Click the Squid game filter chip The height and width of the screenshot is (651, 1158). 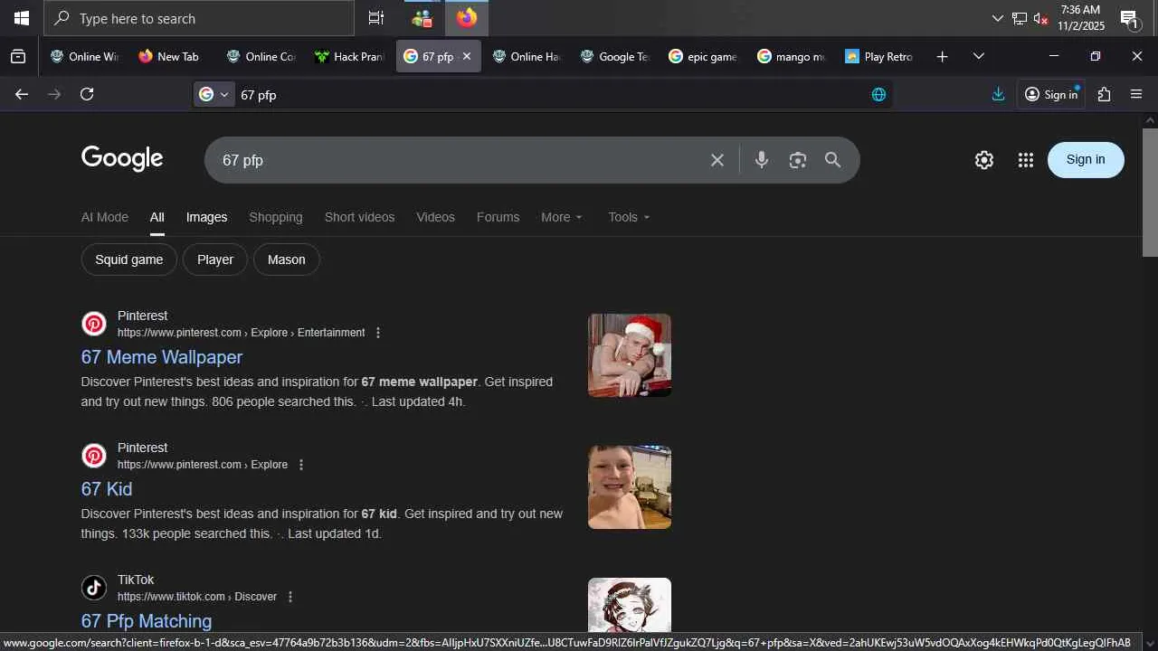click(x=129, y=259)
